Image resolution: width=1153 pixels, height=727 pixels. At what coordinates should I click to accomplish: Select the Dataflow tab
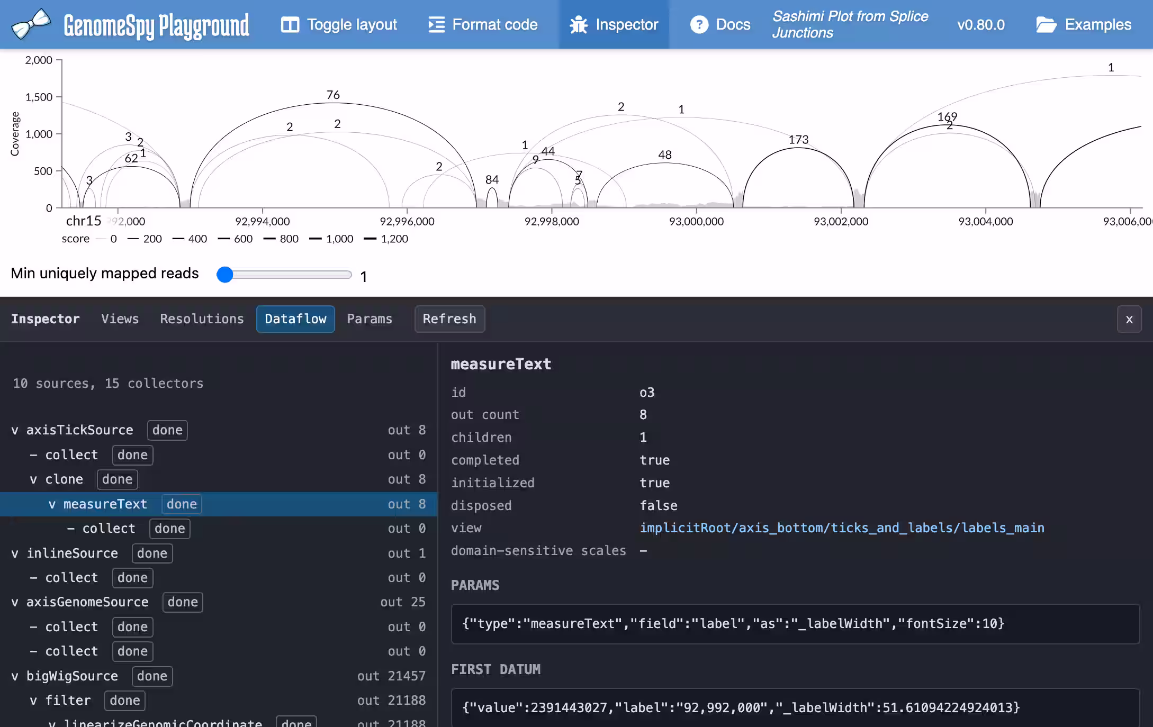point(295,319)
